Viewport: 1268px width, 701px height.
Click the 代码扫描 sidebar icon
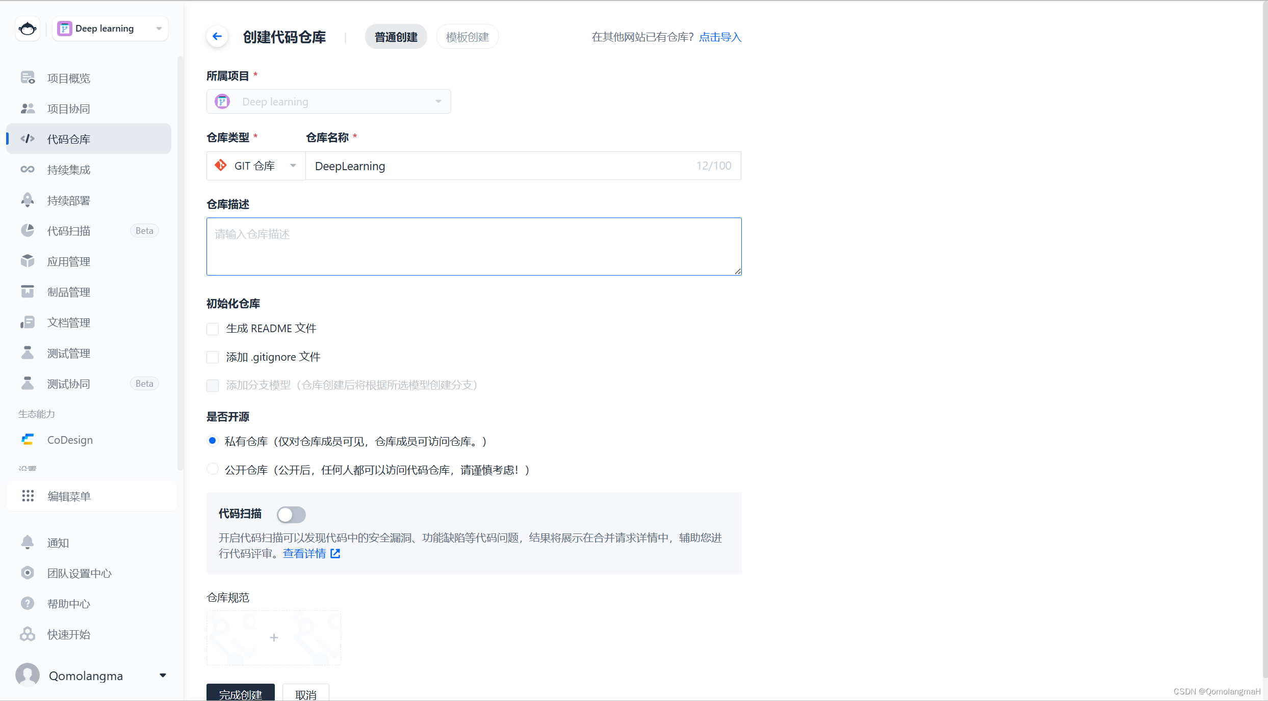click(x=28, y=231)
